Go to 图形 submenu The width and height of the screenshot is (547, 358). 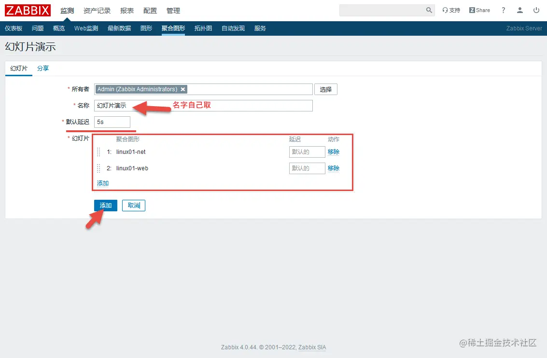146,28
